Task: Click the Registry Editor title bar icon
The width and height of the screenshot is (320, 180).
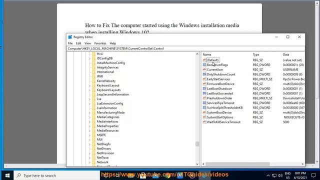Action: [x=70, y=37]
